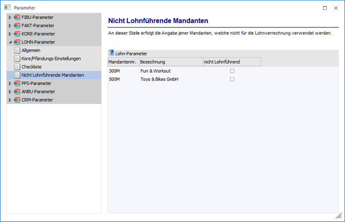Select Nicht Lohnführende Mandanten entry
This screenshot has width=345, height=222.
tap(52, 75)
